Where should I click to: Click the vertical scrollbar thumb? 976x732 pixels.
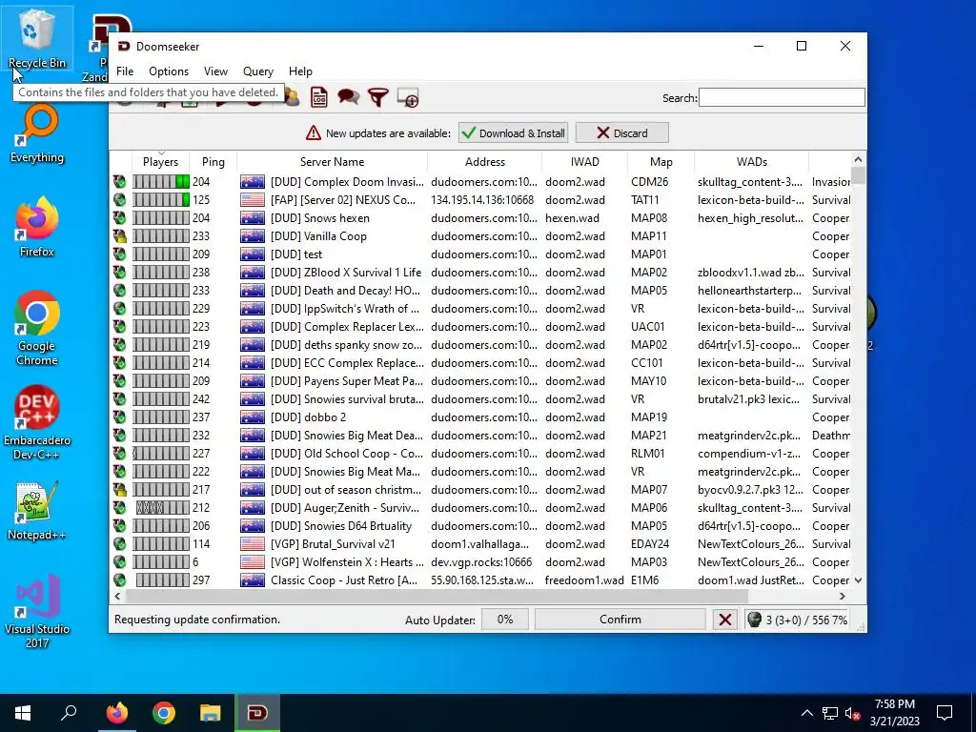point(858,175)
